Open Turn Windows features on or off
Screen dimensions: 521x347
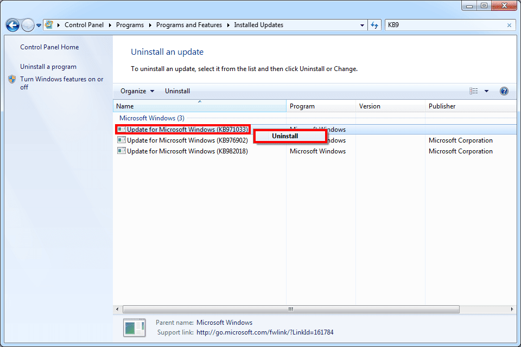[x=62, y=83]
